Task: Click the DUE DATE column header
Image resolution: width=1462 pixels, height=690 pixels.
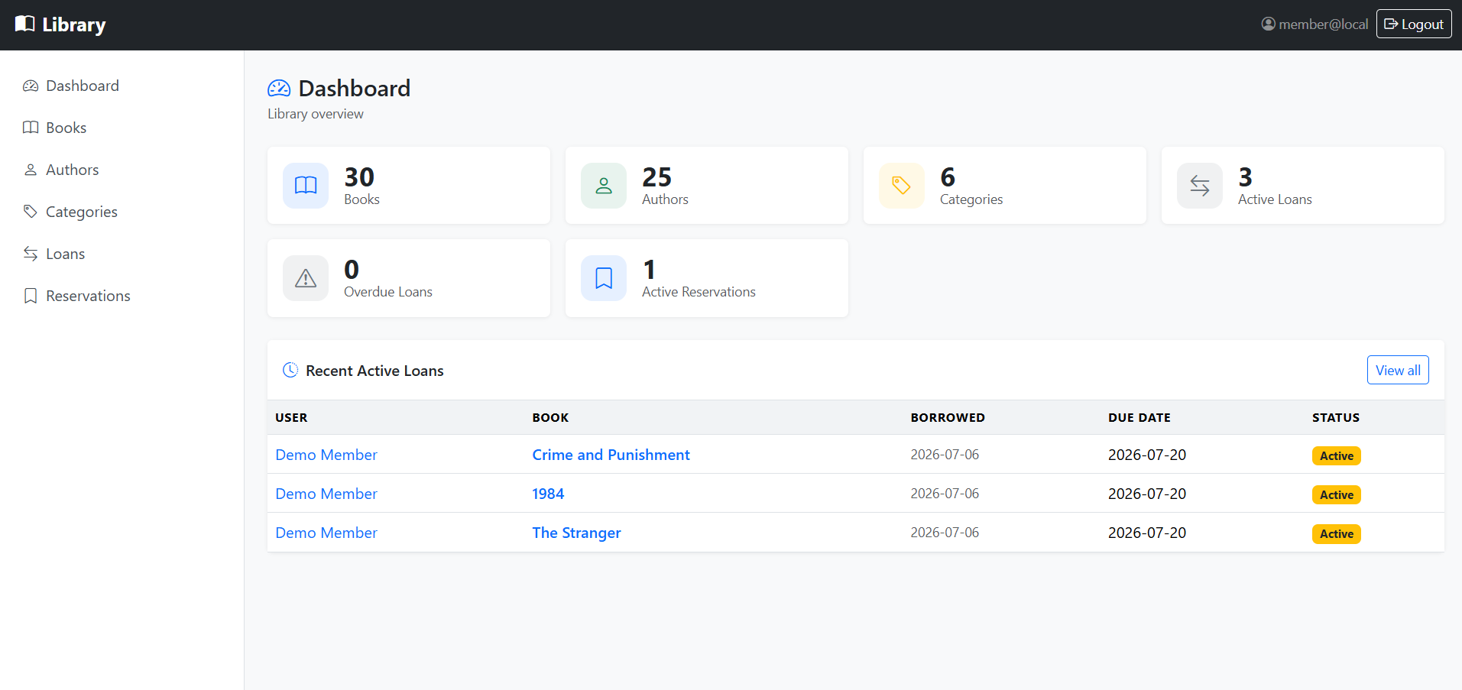Action: (x=1139, y=417)
